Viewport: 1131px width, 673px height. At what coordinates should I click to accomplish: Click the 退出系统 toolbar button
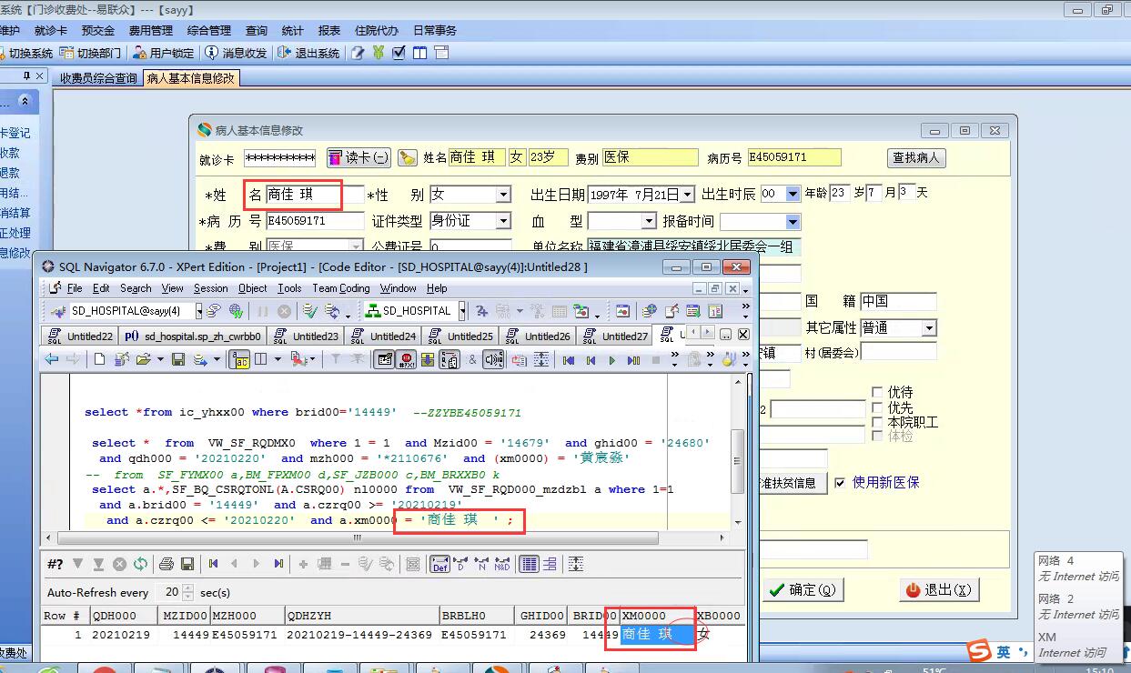(x=308, y=53)
